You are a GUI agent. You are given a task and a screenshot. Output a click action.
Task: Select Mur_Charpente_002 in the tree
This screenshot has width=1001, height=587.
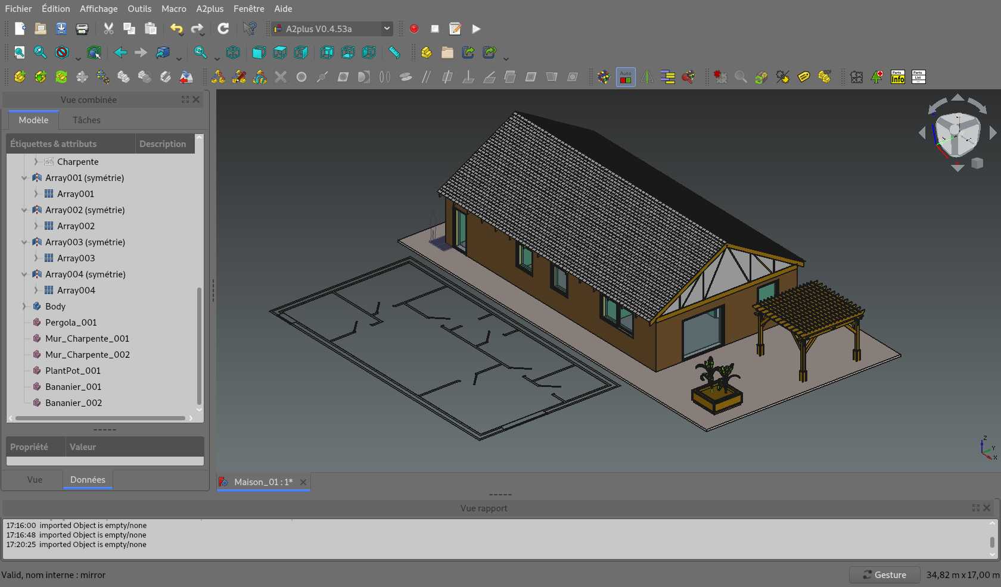click(x=88, y=354)
